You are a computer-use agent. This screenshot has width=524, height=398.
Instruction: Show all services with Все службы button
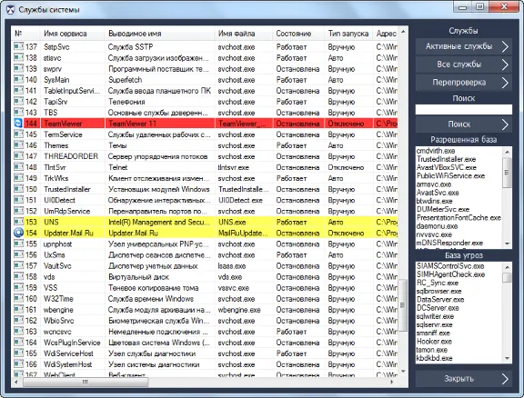[x=464, y=65]
